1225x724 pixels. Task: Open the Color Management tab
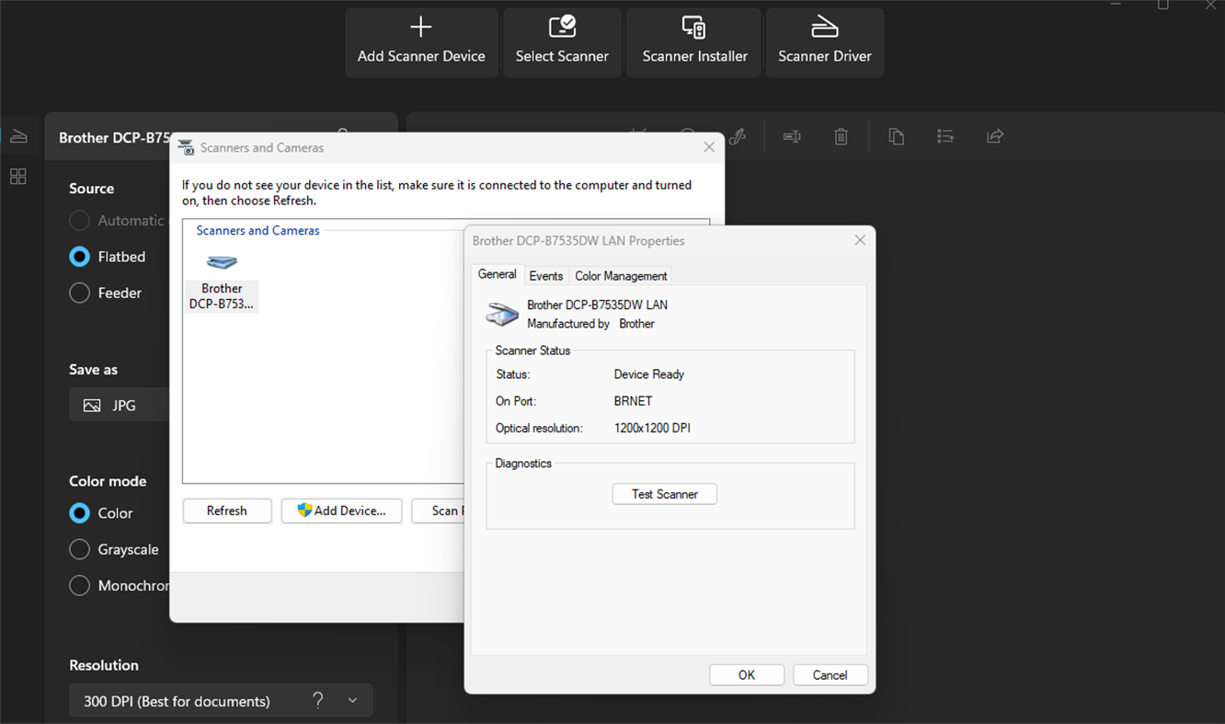pyautogui.click(x=621, y=275)
